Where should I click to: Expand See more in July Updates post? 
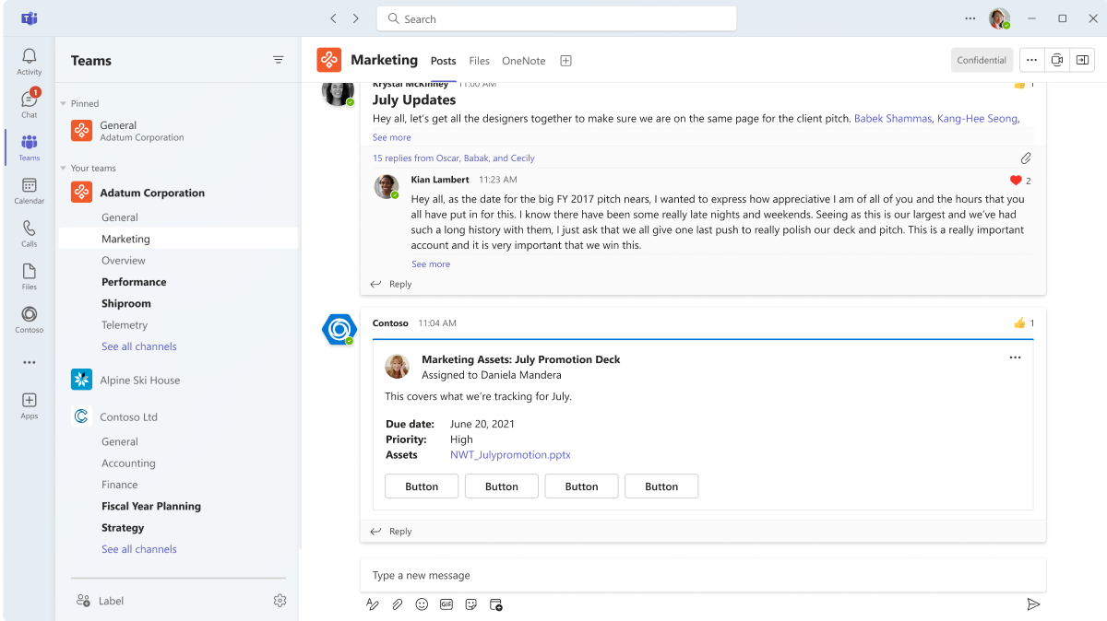point(392,137)
